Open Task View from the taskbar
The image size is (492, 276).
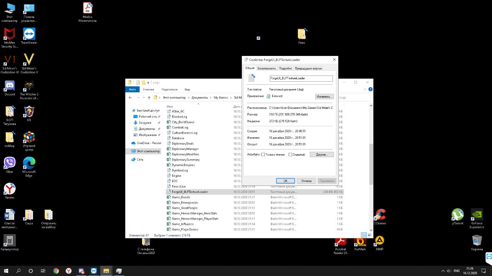coord(43,271)
